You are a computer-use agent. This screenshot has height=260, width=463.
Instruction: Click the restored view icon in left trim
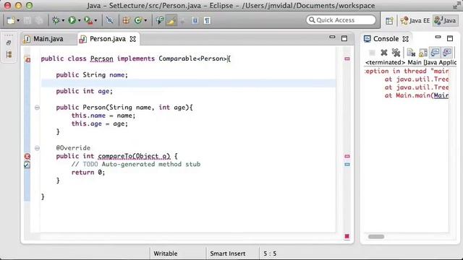(x=9, y=43)
